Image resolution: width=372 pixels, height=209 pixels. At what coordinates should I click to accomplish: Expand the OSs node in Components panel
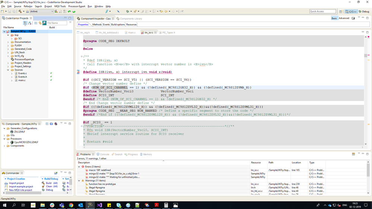click(x=4, y=135)
